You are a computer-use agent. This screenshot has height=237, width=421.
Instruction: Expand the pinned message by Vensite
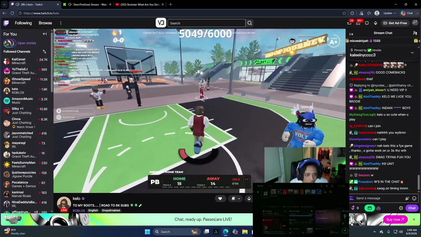pyautogui.click(x=412, y=53)
